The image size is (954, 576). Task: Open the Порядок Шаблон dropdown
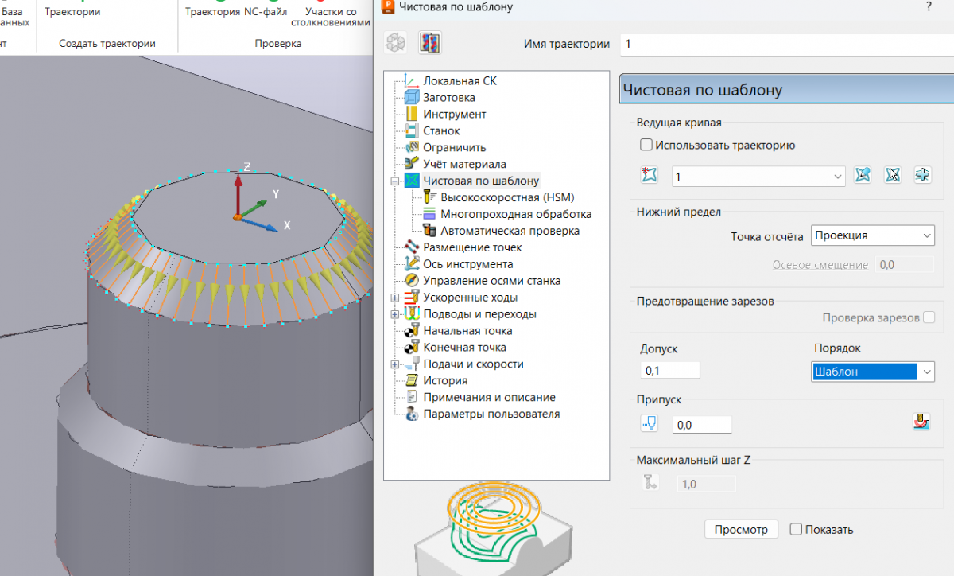click(x=872, y=372)
